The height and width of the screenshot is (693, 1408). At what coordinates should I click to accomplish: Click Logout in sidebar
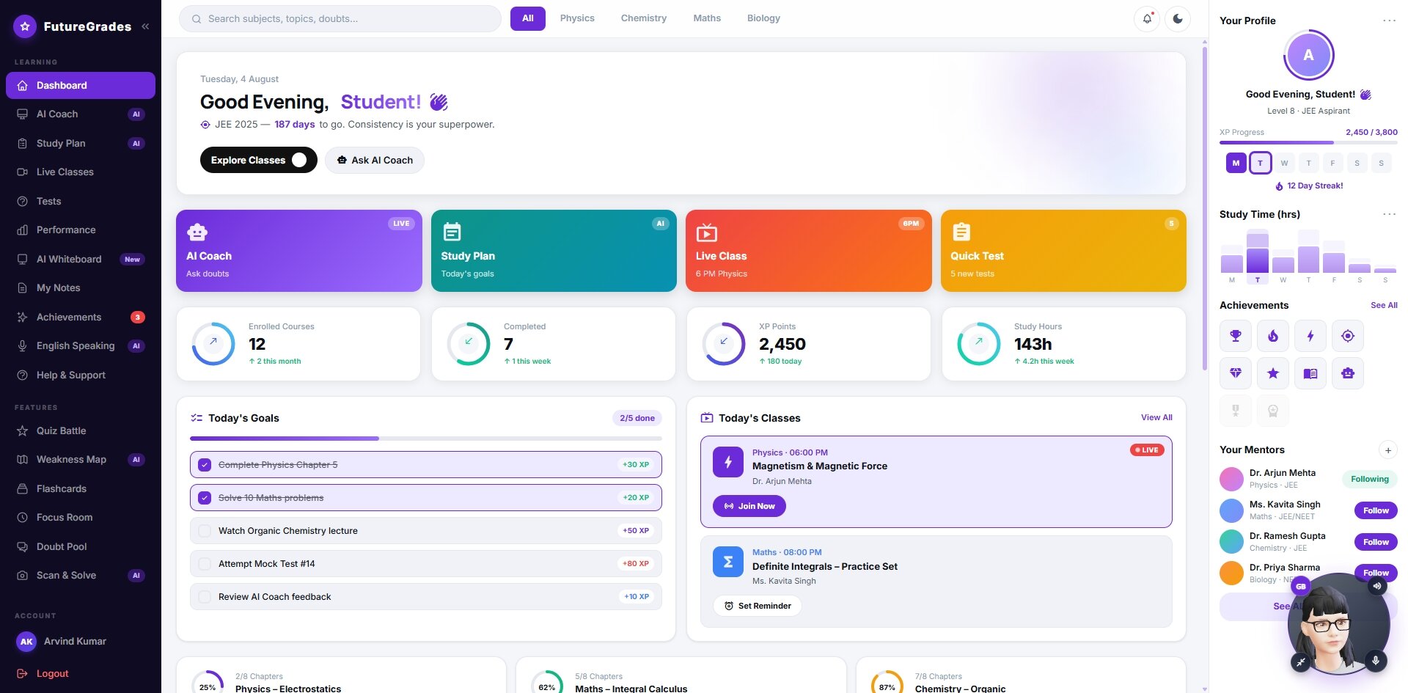point(81,673)
